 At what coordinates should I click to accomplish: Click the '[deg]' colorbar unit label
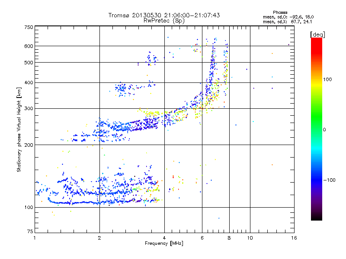(317, 35)
